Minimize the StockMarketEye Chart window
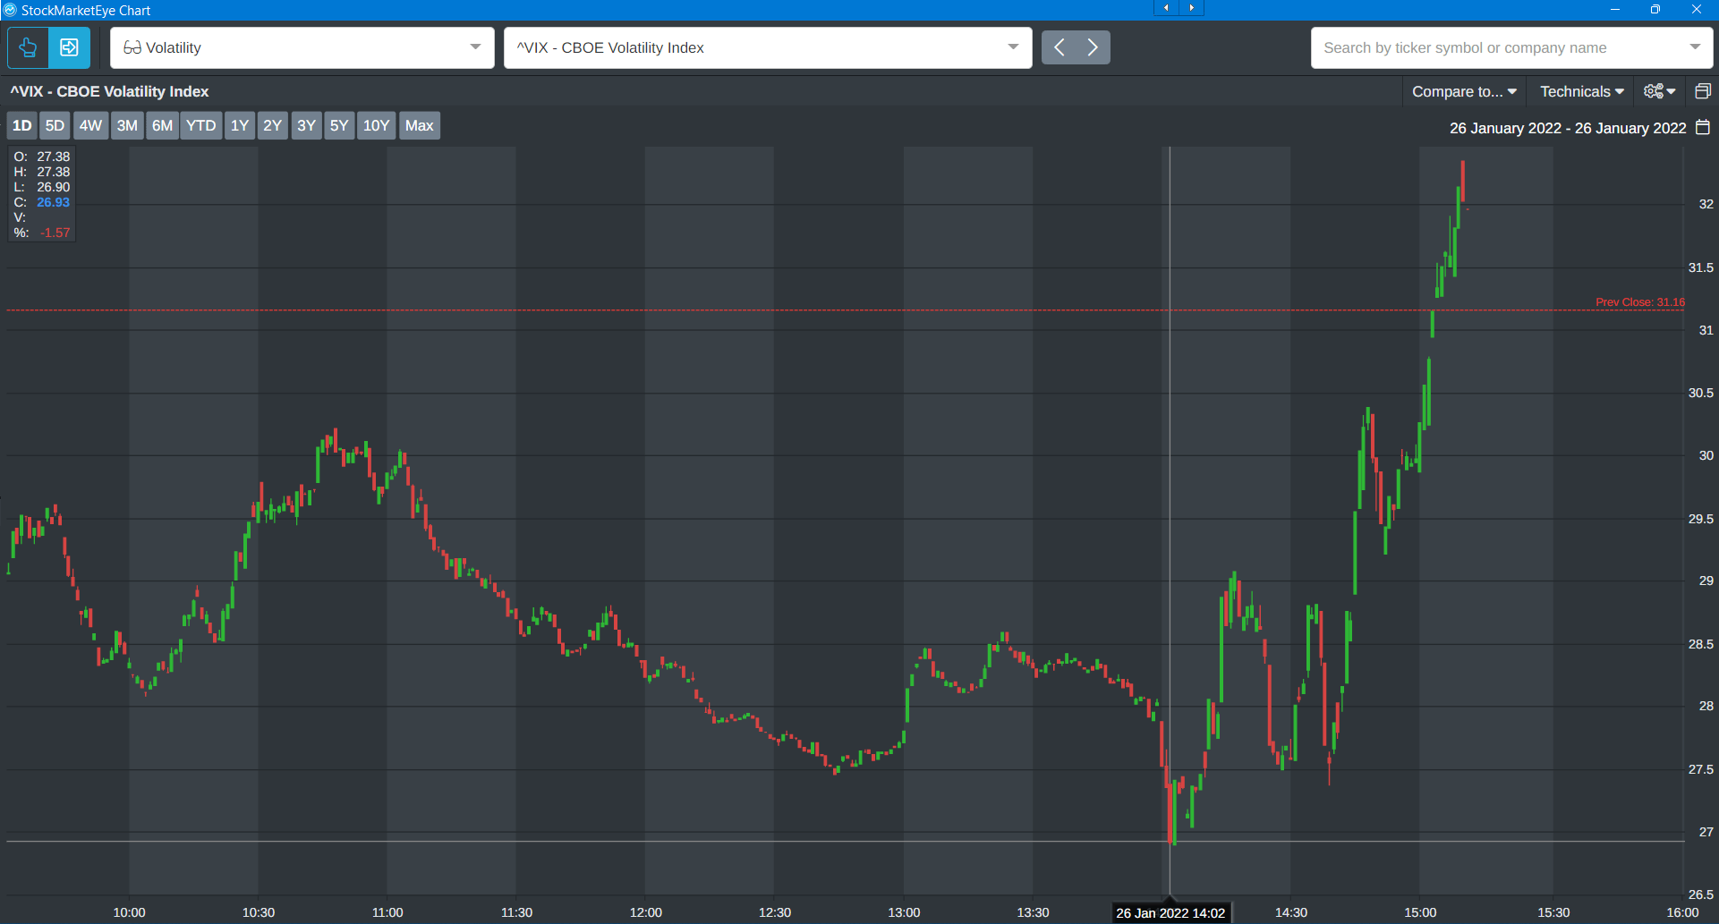The image size is (1719, 924). (1615, 9)
